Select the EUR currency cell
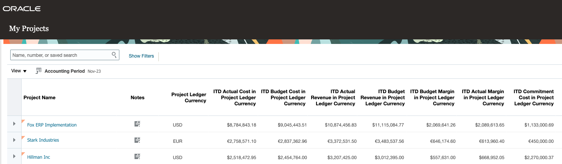562x164 pixels. pyautogui.click(x=178, y=141)
